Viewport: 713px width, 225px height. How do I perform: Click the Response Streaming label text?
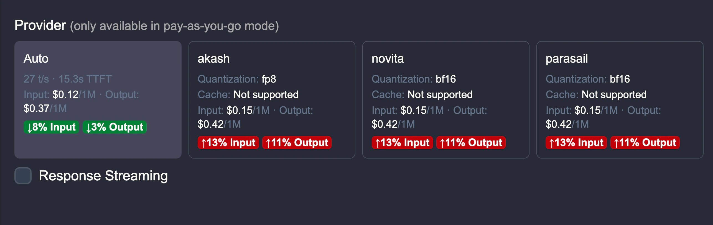pos(103,175)
